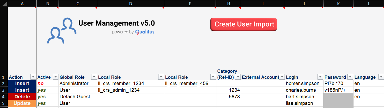384x108 pixels.
Task: Click the red 'no' active cell
Action: coord(47,83)
